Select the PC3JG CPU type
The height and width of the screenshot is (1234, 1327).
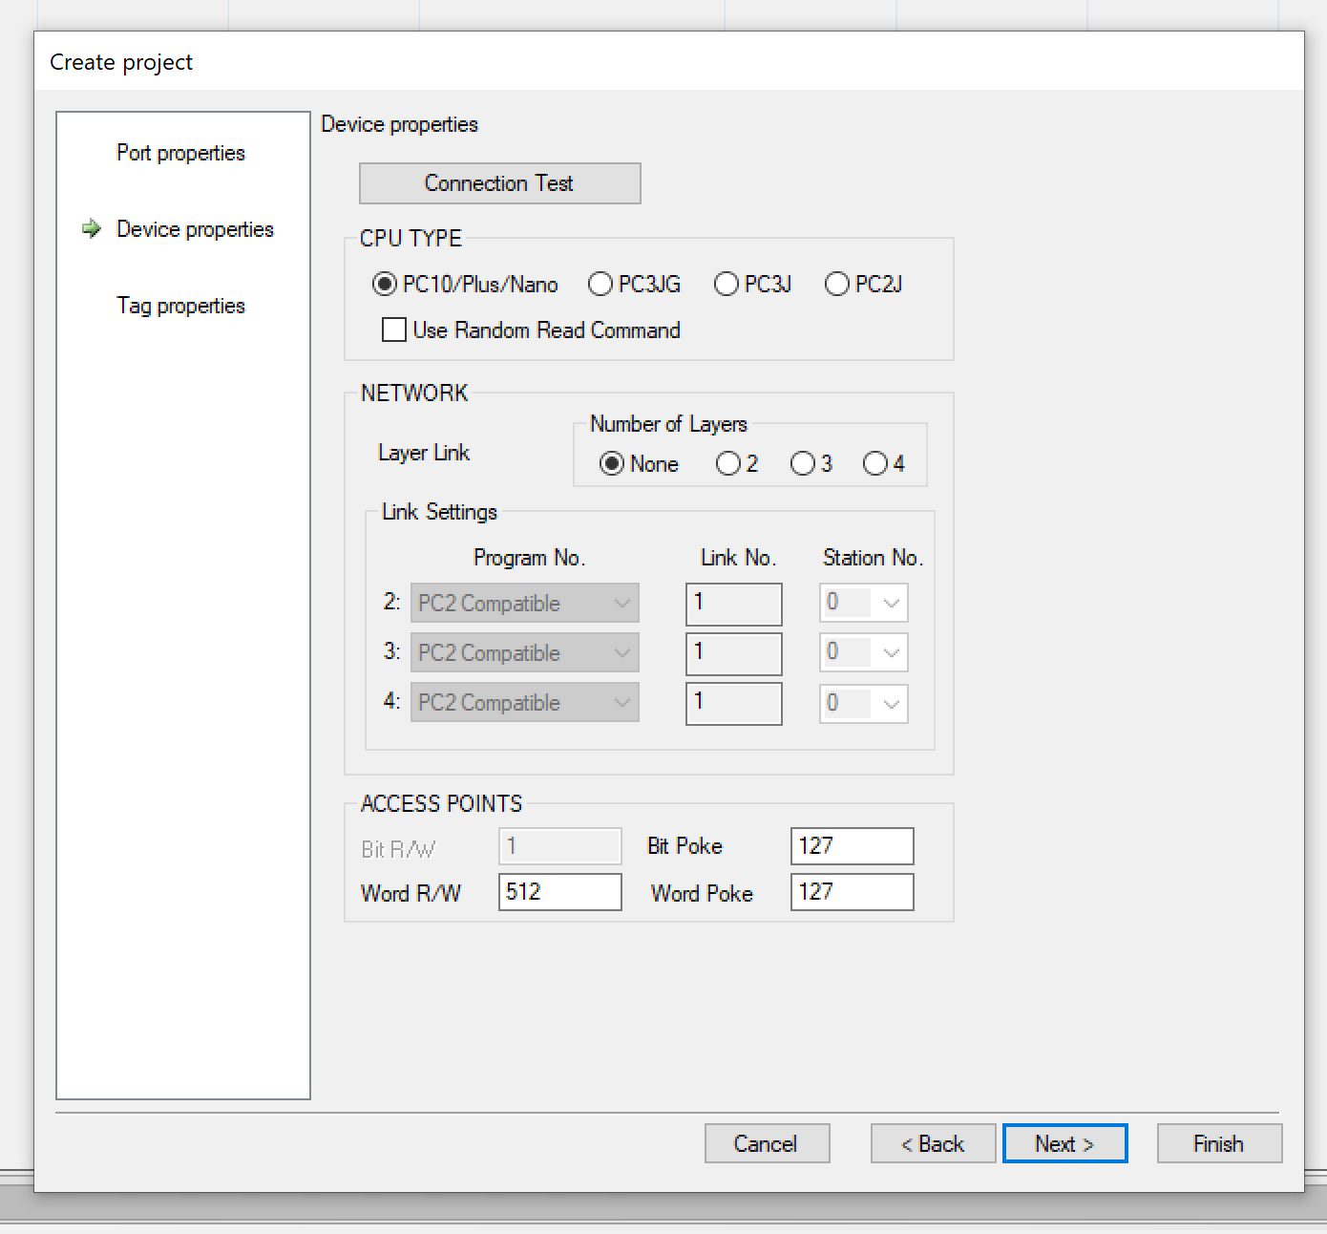pos(600,285)
